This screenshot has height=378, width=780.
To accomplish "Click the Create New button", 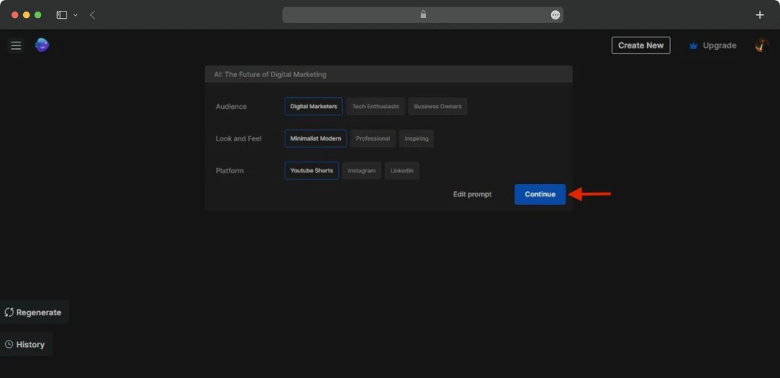I will point(641,45).
